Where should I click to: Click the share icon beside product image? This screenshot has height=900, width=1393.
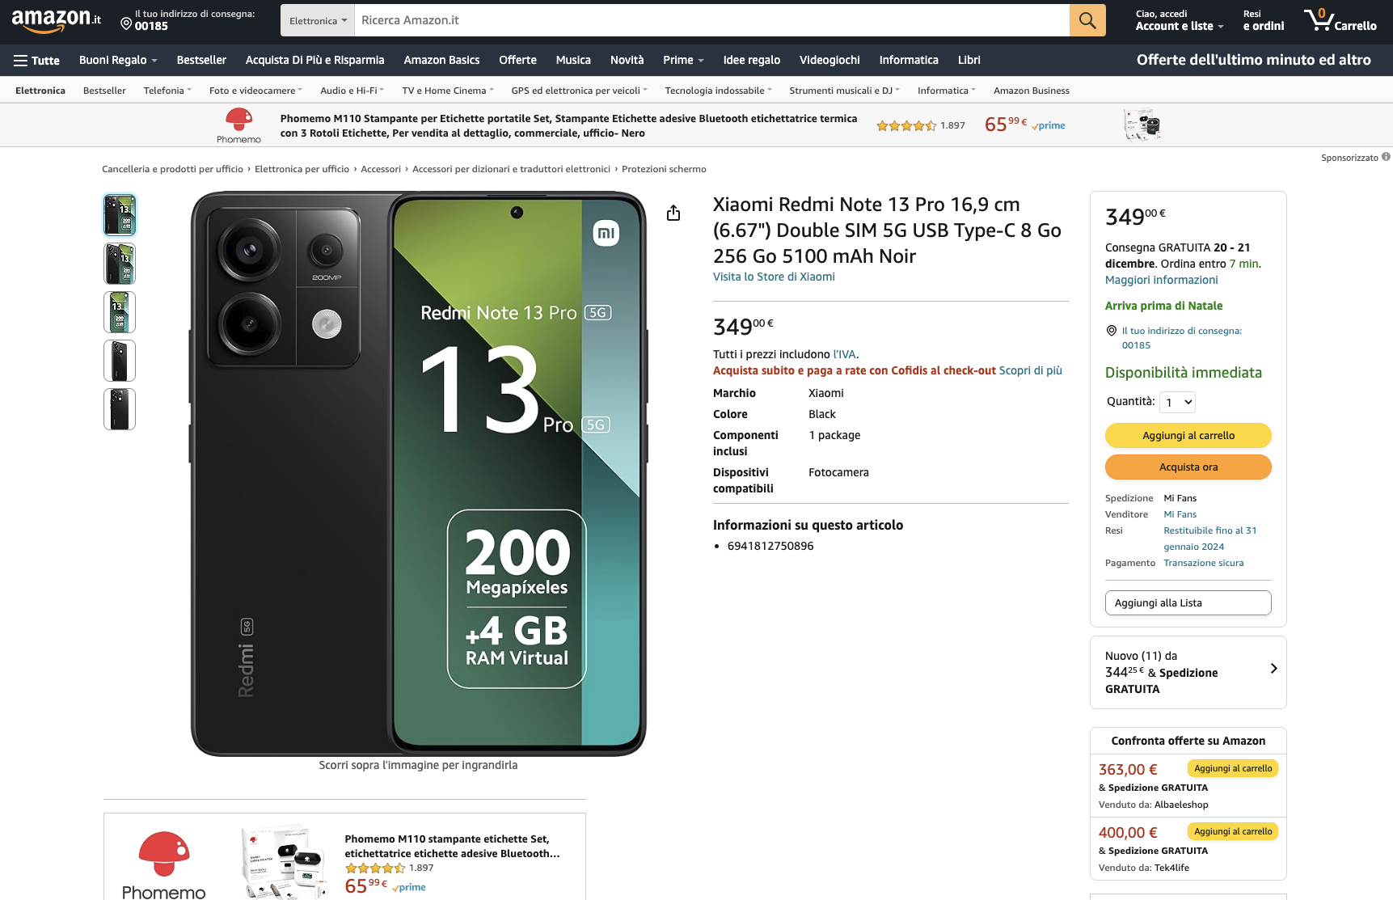pos(673,213)
